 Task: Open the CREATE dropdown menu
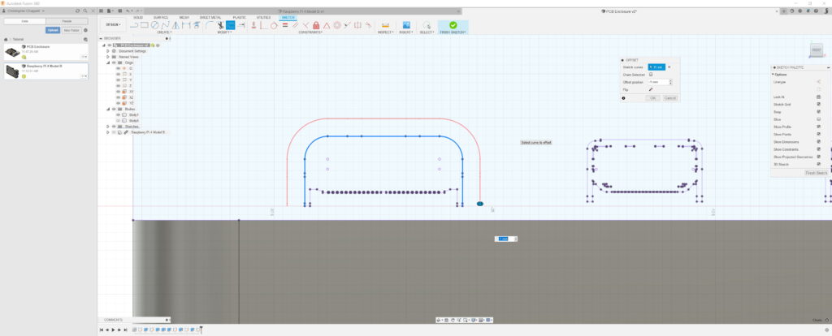[164, 32]
